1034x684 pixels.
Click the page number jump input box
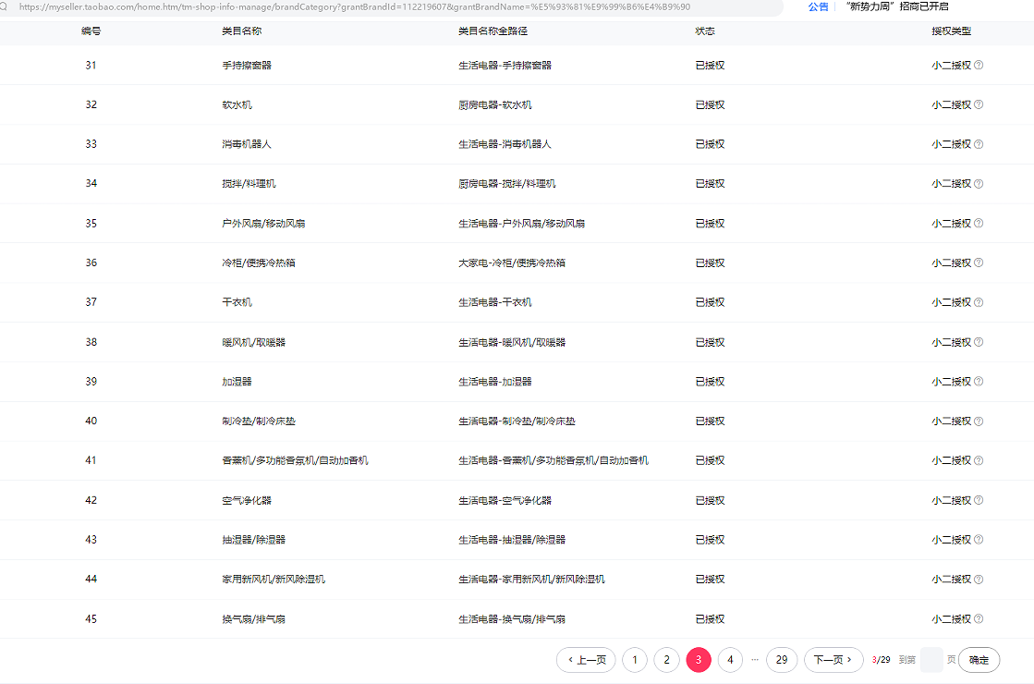point(931,660)
